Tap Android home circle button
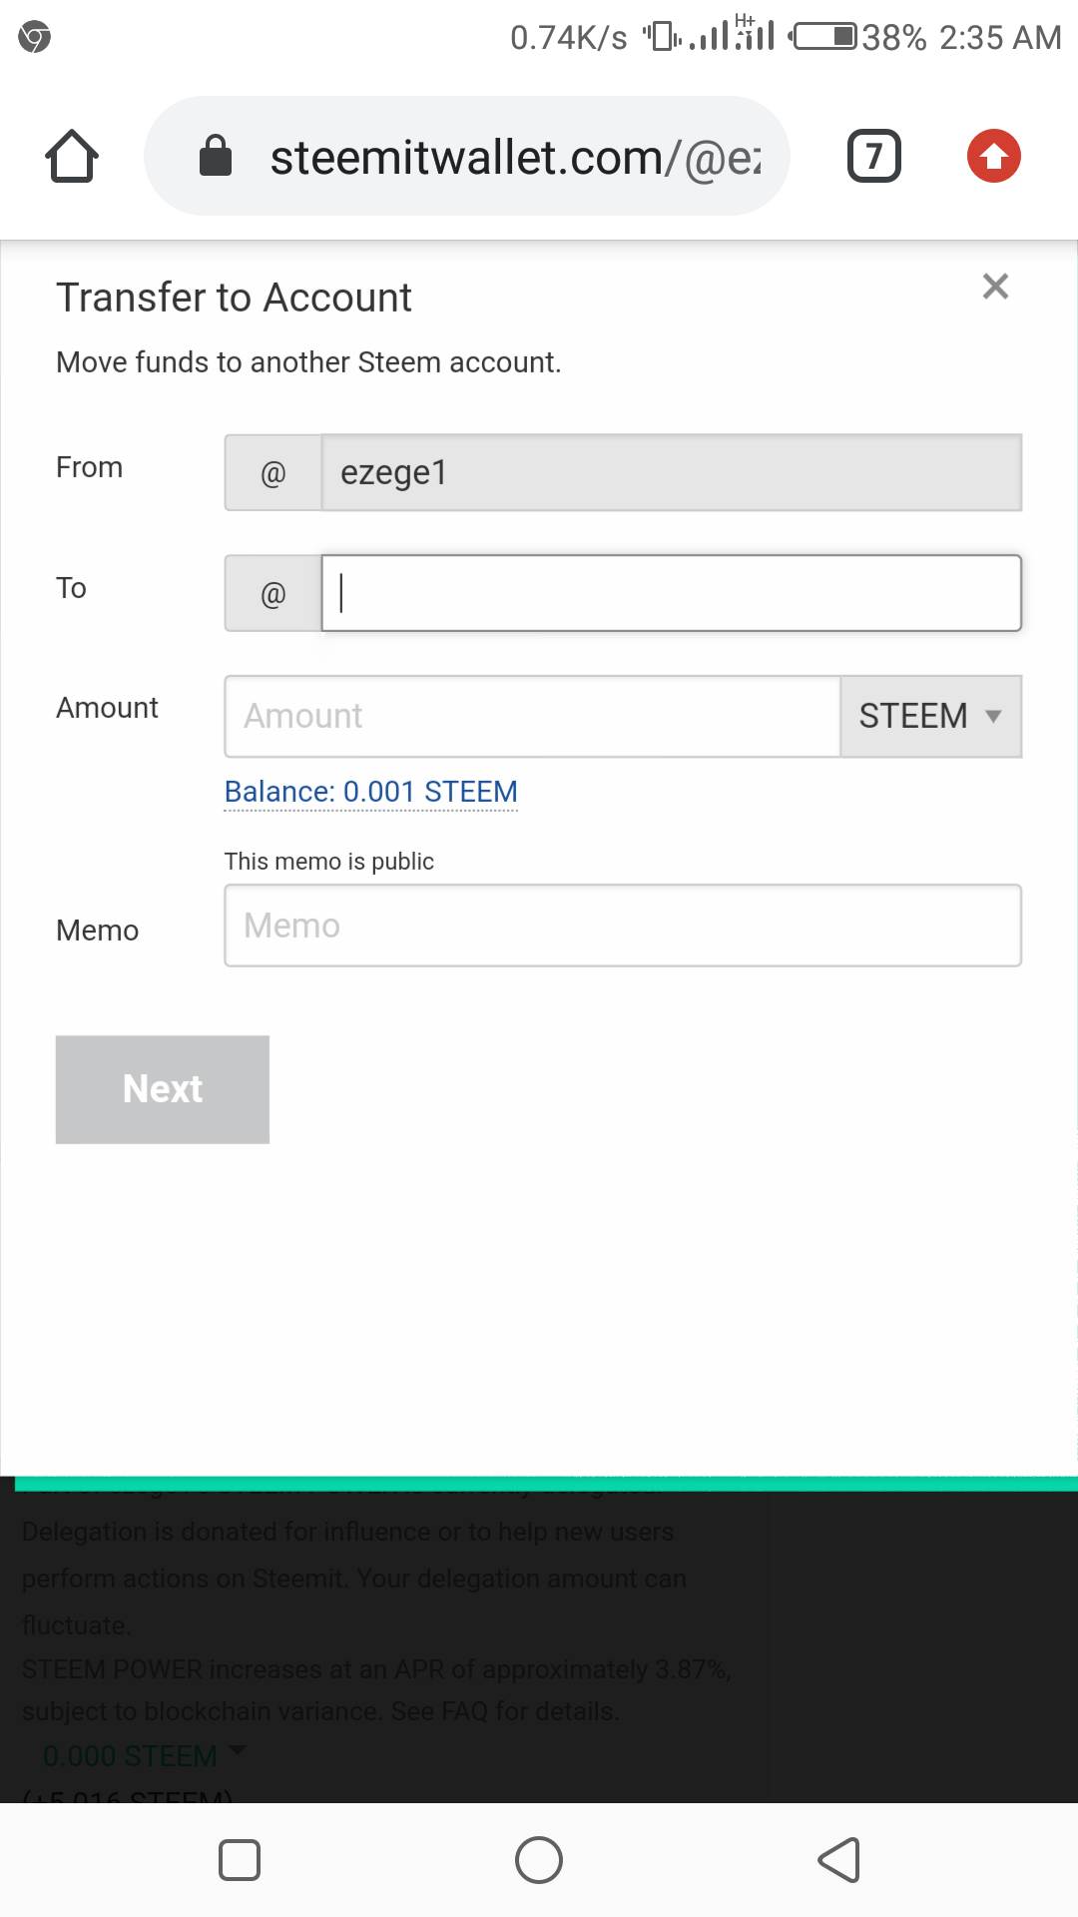 (x=539, y=1860)
